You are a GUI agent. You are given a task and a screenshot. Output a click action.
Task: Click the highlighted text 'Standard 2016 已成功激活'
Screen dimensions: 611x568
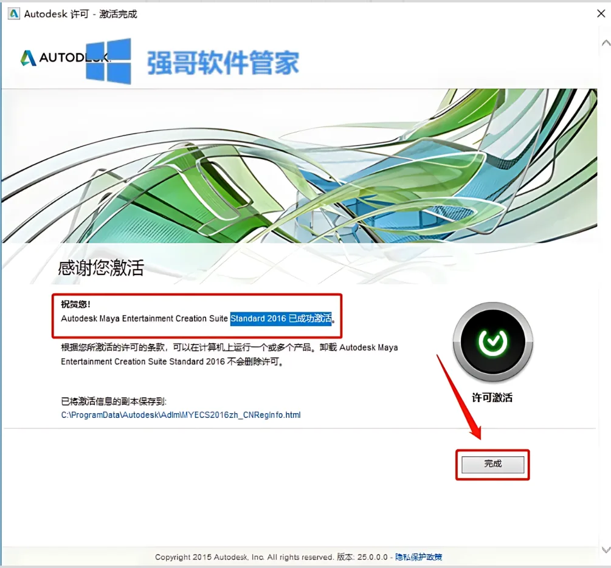click(x=281, y=318)
